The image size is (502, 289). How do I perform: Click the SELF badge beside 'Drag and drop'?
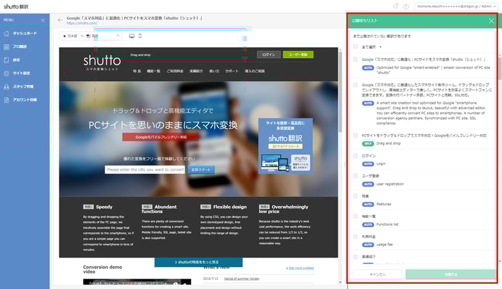click(x=368, y=144)
